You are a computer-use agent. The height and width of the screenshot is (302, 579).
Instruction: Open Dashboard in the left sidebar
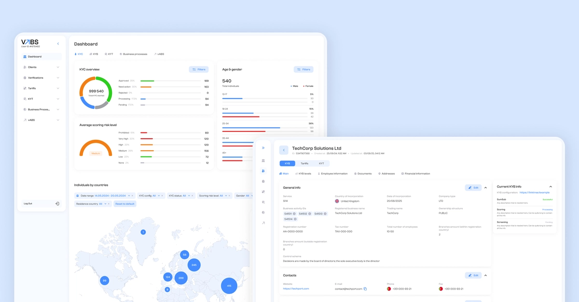41,57
